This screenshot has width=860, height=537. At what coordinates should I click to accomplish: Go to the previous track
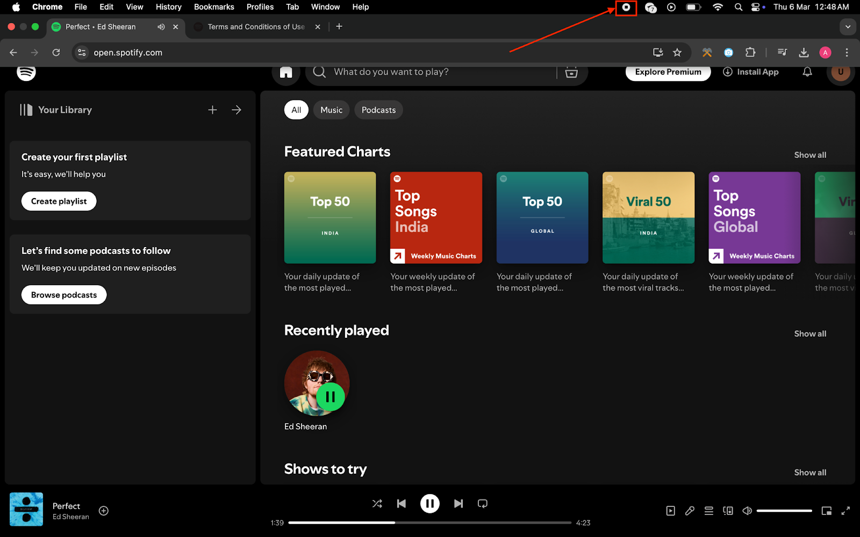(402, 504)
